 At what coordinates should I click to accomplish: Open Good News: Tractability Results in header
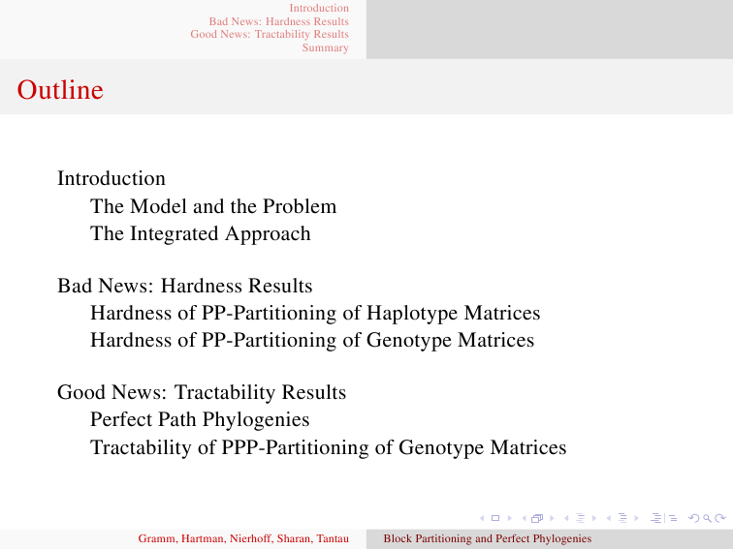(x=270, y=35)
